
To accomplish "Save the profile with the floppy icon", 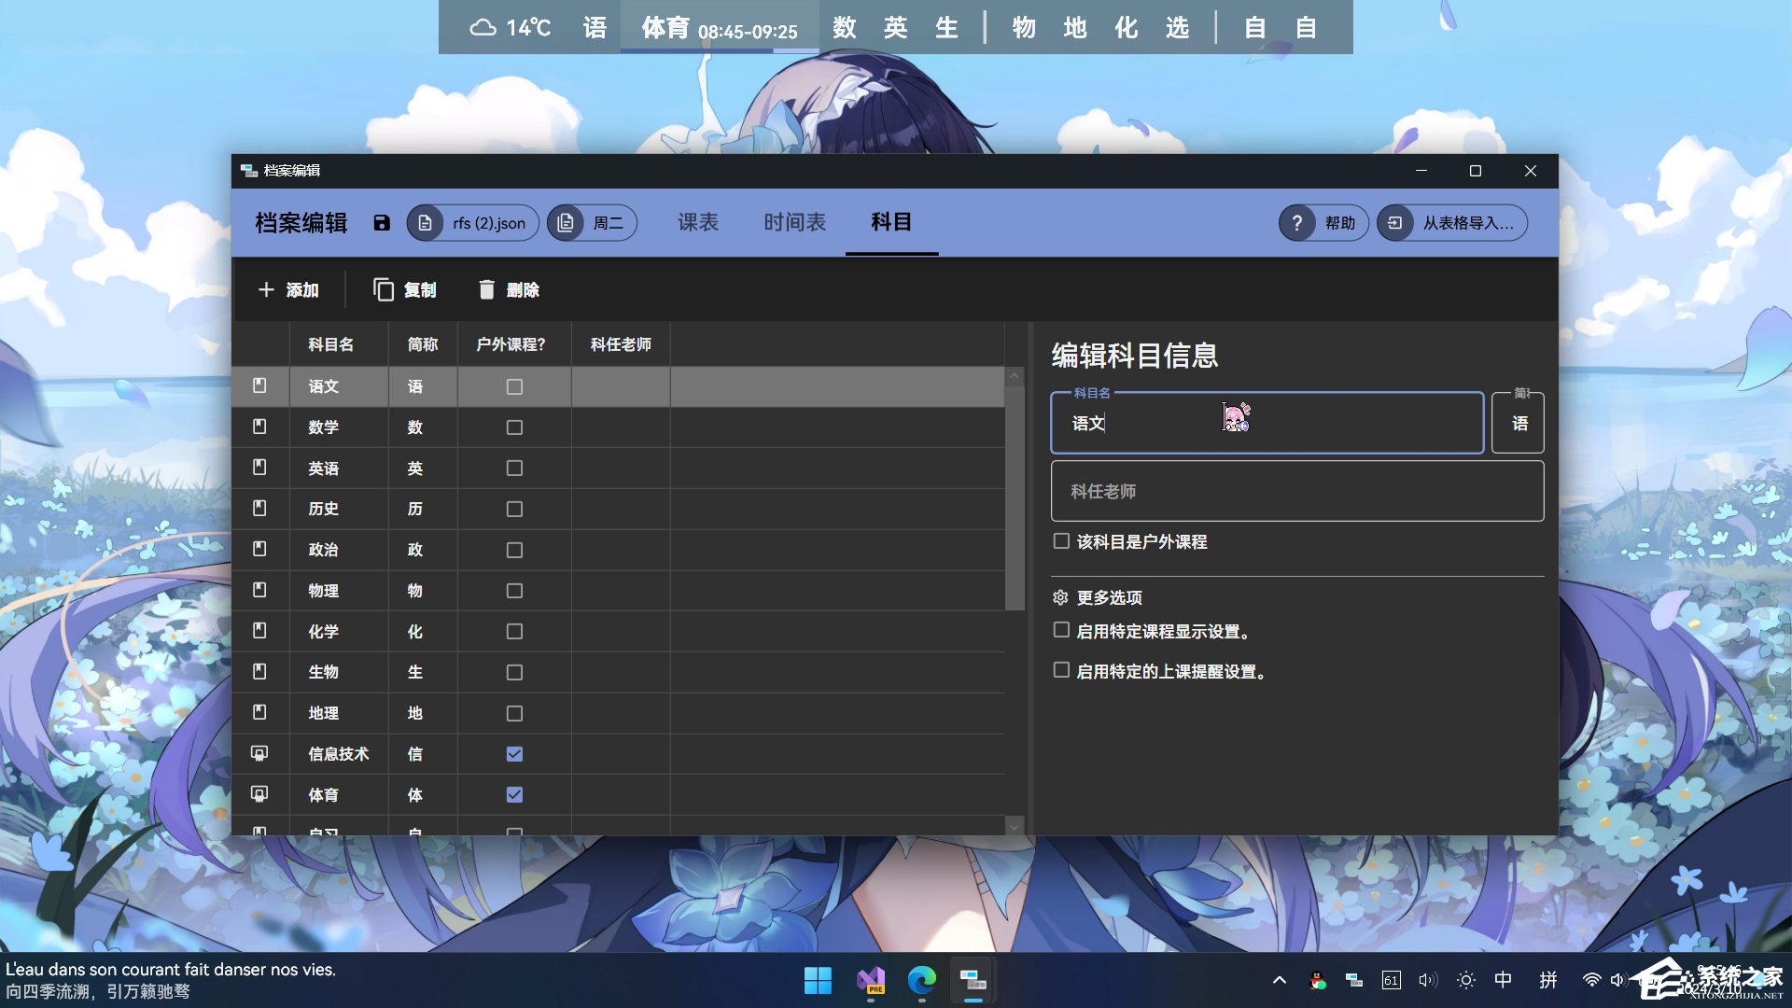I will (x=382, y=223).
